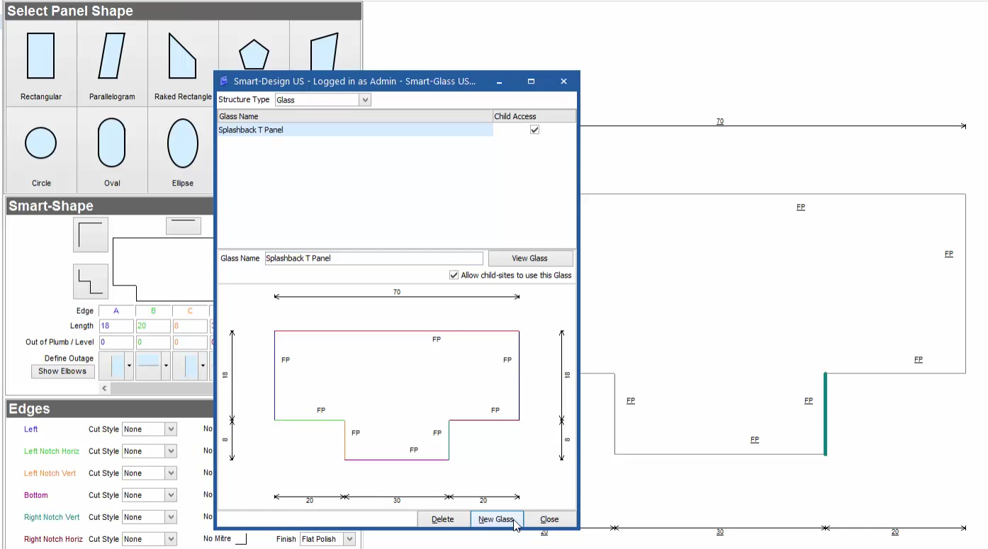The height and width of the screenshot is (549, 988).
Task: Toggle Child Access for Splashback T Panel
Action: click(534, 130)
